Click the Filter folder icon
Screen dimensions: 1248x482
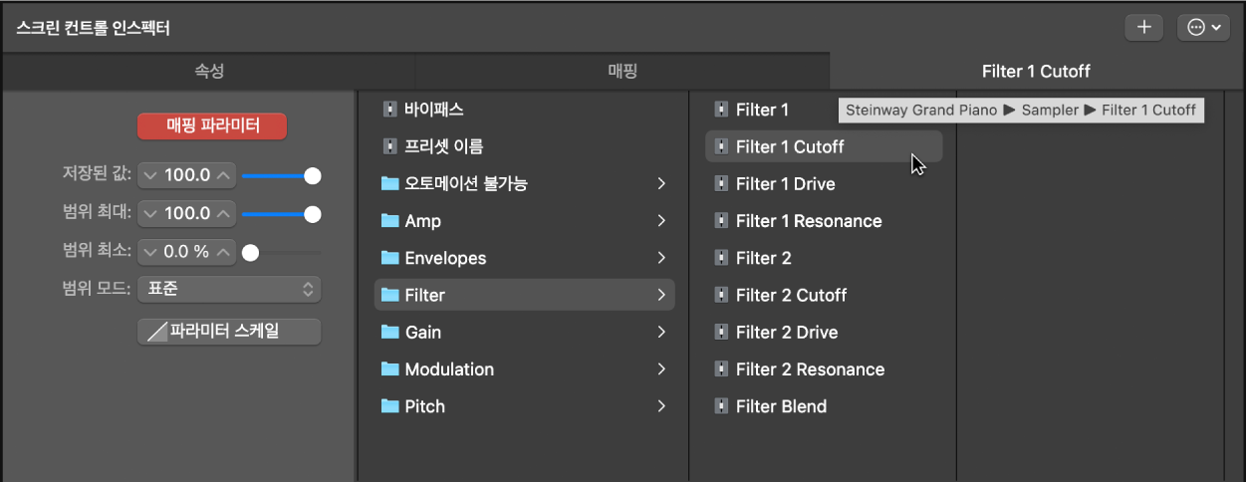[x=389, y=296]
